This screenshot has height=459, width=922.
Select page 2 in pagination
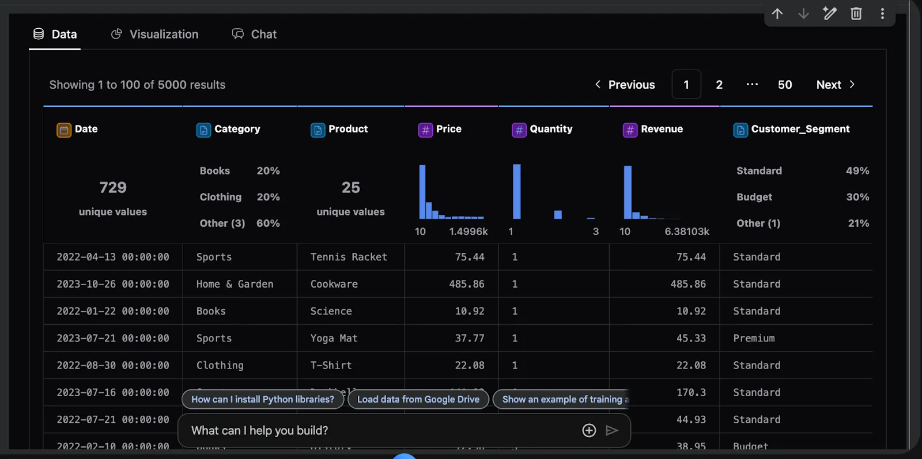tap(719, 85)
